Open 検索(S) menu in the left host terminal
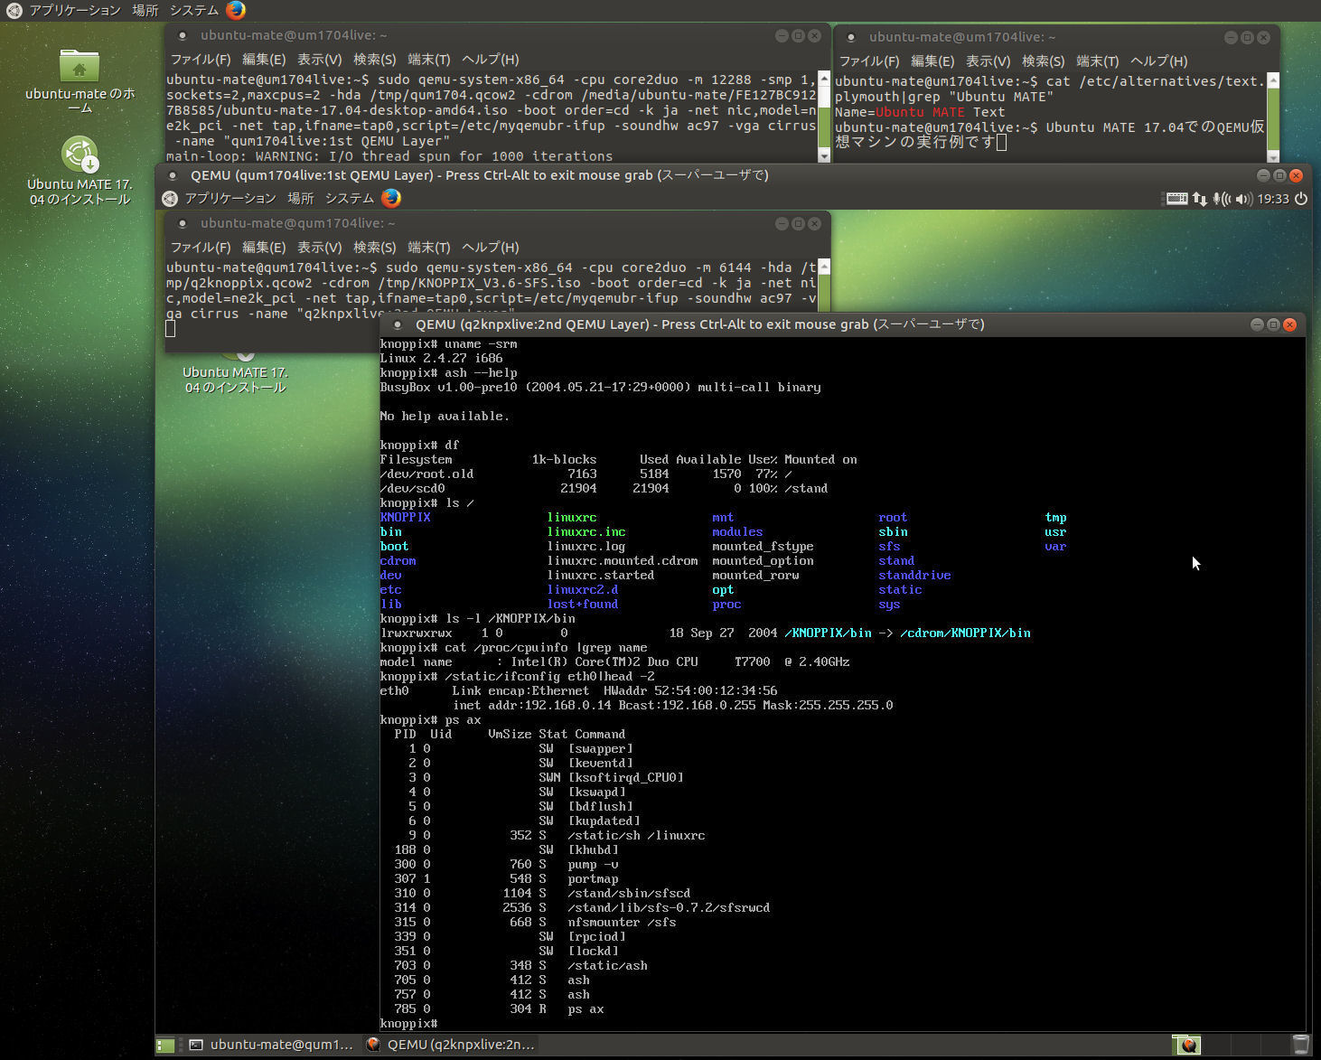The height and width of the screenshot is (1060, 1321). (375, 60)
